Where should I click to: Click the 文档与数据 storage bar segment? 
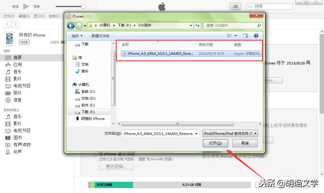pos(114,185)
